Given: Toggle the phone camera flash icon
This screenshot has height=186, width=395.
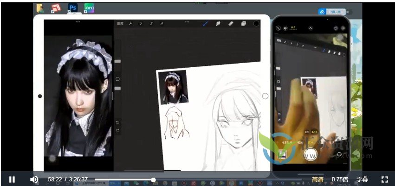Looking at the screenshot, I should [x=278, y=28].
